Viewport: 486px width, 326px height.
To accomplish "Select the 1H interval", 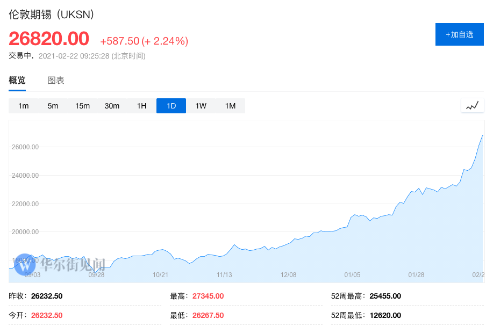I will click(x=141, y=106).
